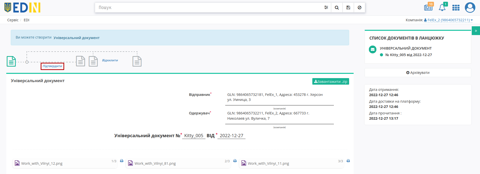480x174 pixels.
Task: Open the Work_with_Vilnyi_81.png attachment
Action: point(155,163)
